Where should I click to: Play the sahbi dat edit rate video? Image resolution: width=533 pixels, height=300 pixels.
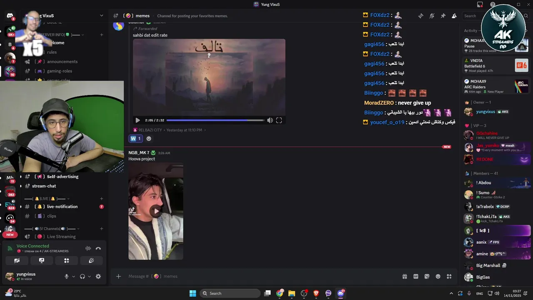[138, 120]
